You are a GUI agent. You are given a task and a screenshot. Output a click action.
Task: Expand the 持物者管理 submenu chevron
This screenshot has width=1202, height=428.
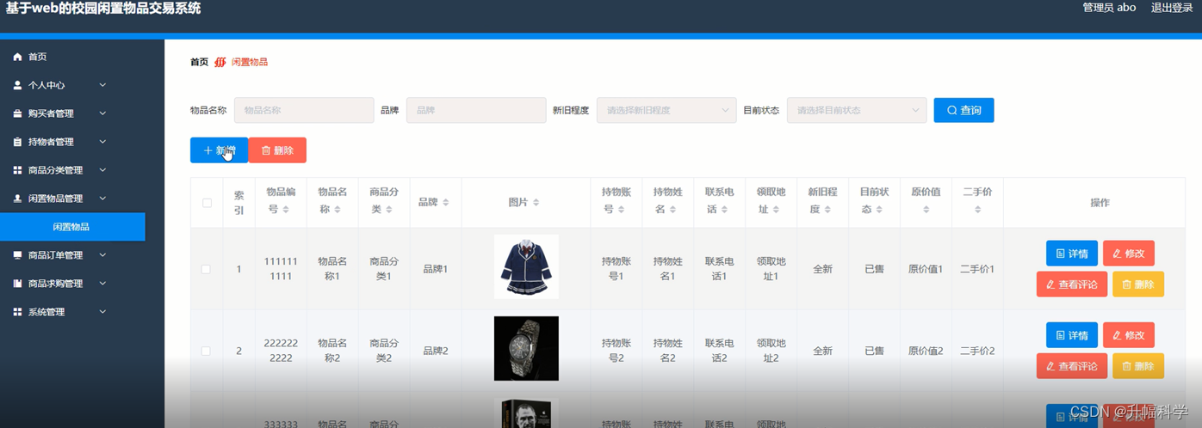pyautogui.click(x=102, y=142)
